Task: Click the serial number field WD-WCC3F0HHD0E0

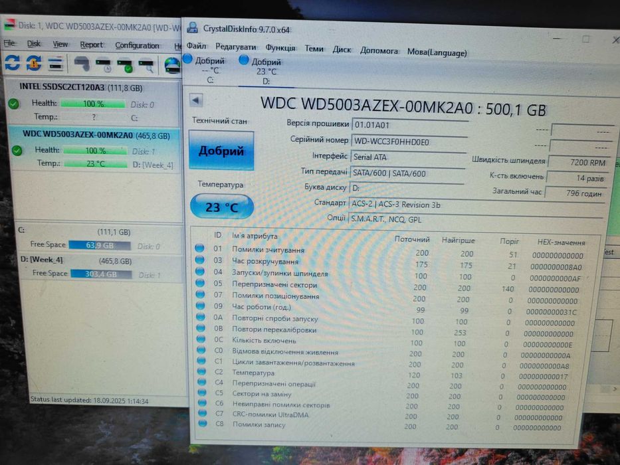Action: pos(409,141)
